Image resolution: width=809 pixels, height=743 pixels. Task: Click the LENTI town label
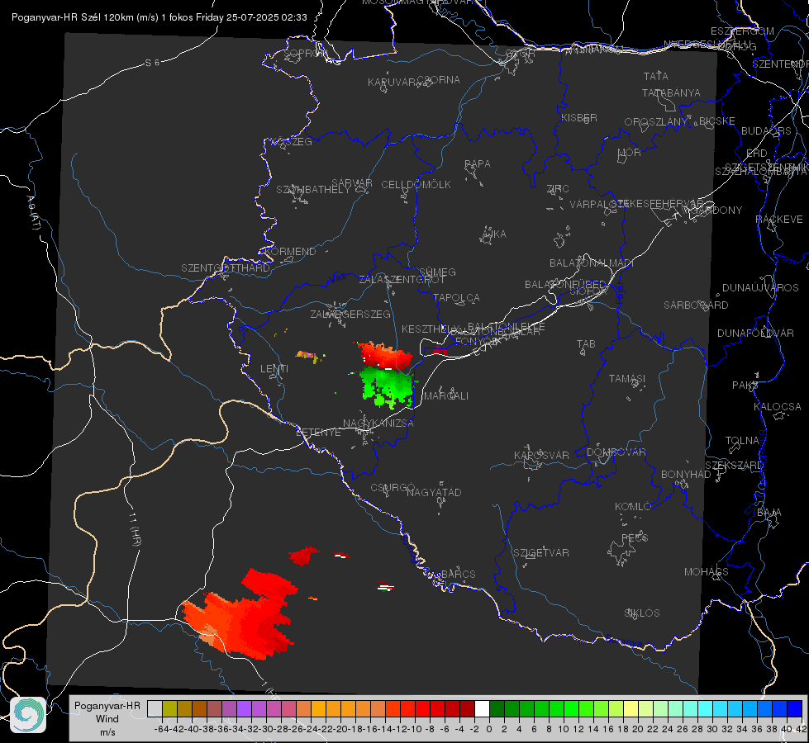click(274, 369)
